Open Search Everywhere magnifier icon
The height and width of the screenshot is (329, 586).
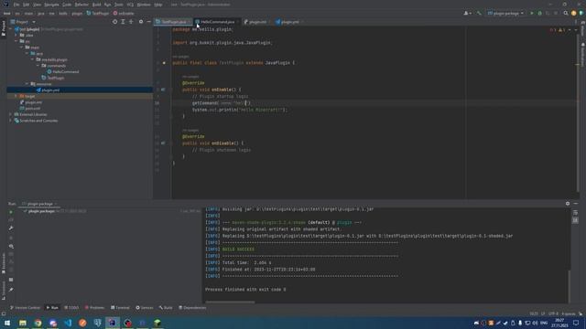tap(566, 13)
